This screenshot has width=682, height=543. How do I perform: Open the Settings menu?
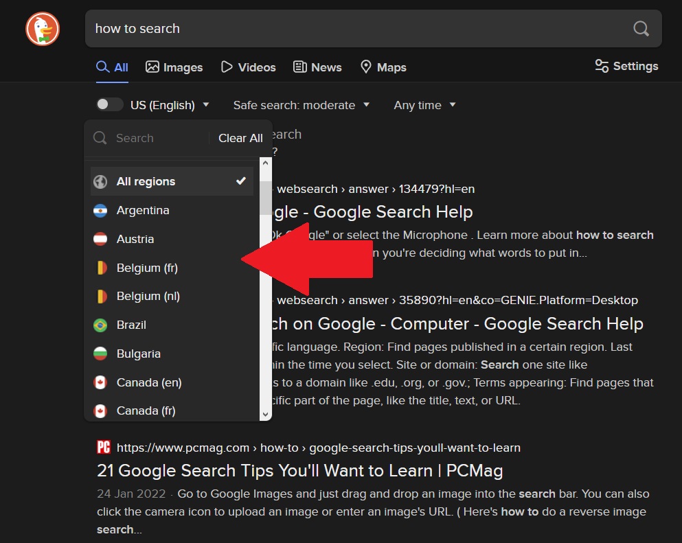626,66
